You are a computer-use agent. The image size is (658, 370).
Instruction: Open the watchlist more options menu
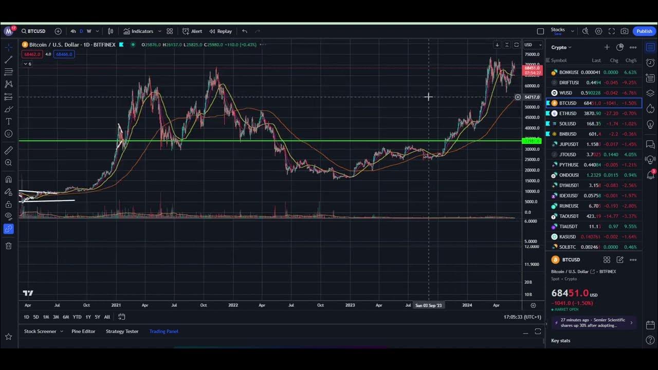point(633,47)
